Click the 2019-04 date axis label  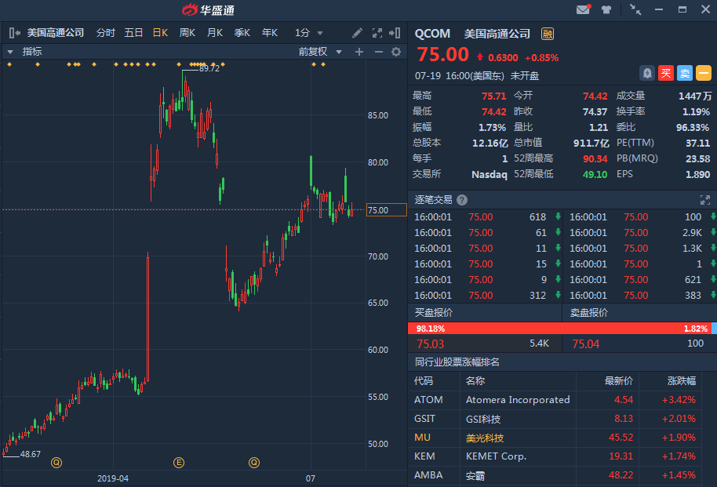(x=112, y=479)
